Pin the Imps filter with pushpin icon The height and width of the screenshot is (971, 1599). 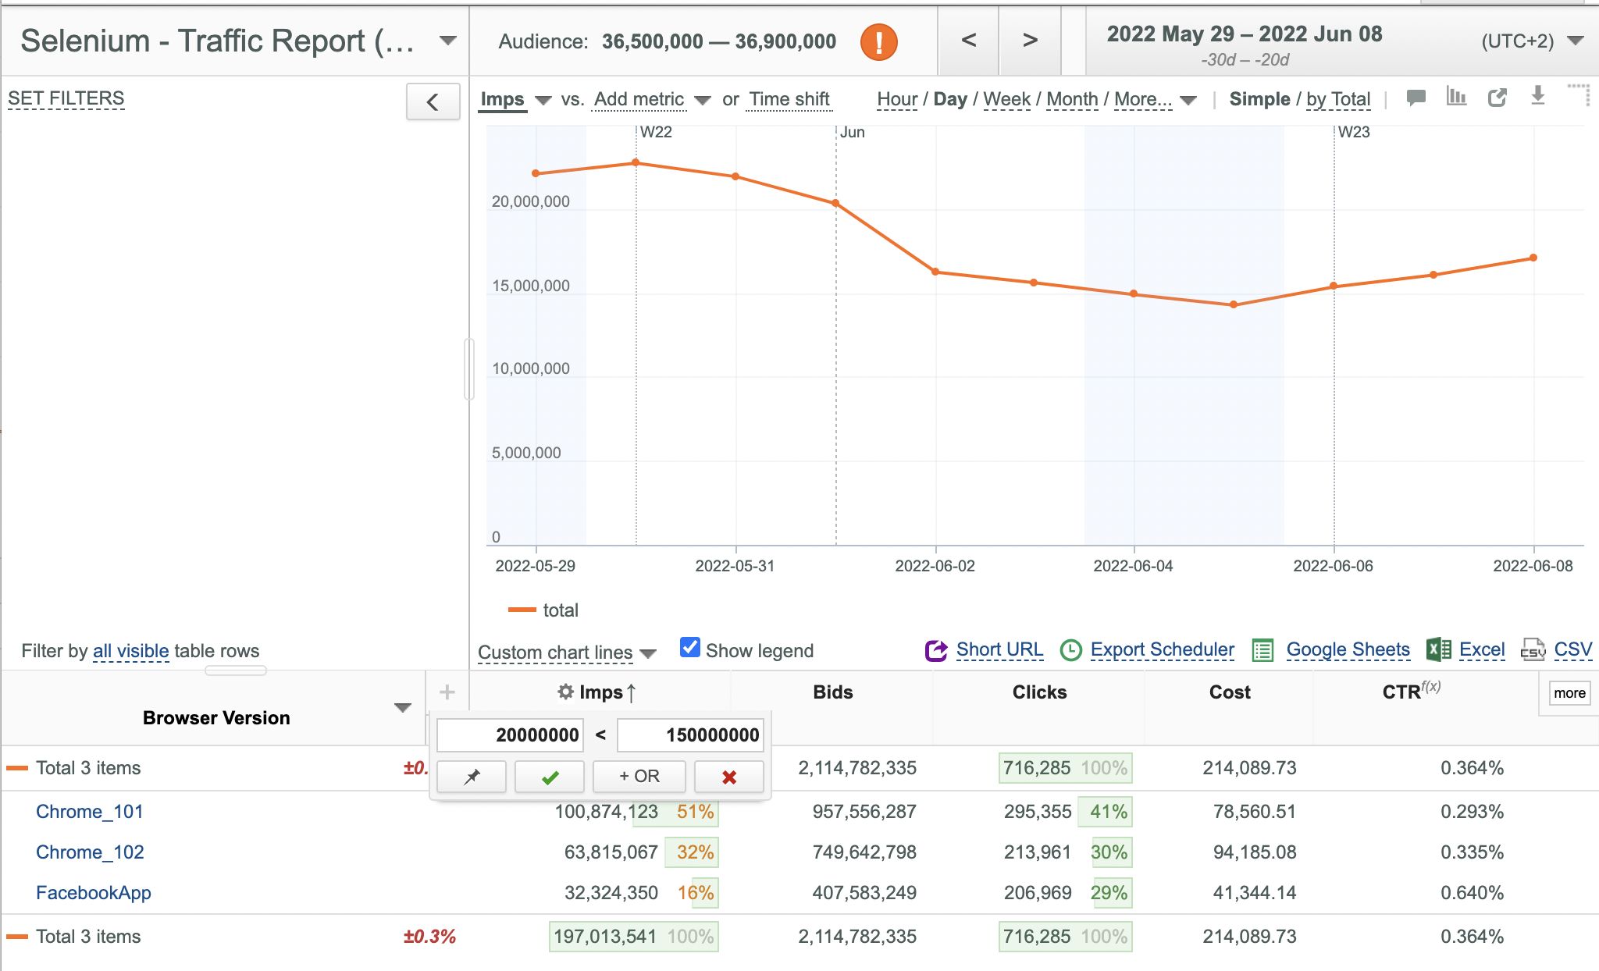pyautogui.click(x=472, y=777)
